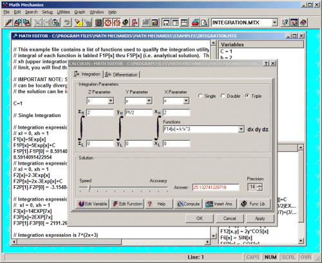Click the second toolbar icon with red stamp
322x263 pixels.
click(x=17, y=23)
